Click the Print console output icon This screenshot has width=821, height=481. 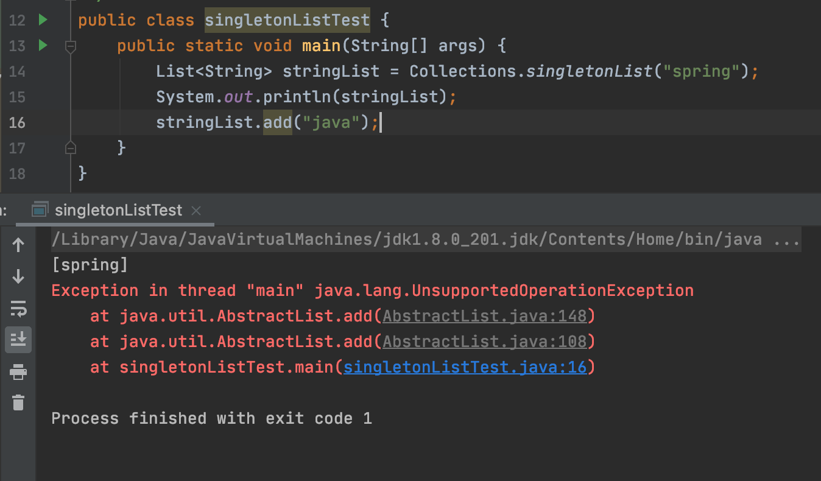[18, 371]
